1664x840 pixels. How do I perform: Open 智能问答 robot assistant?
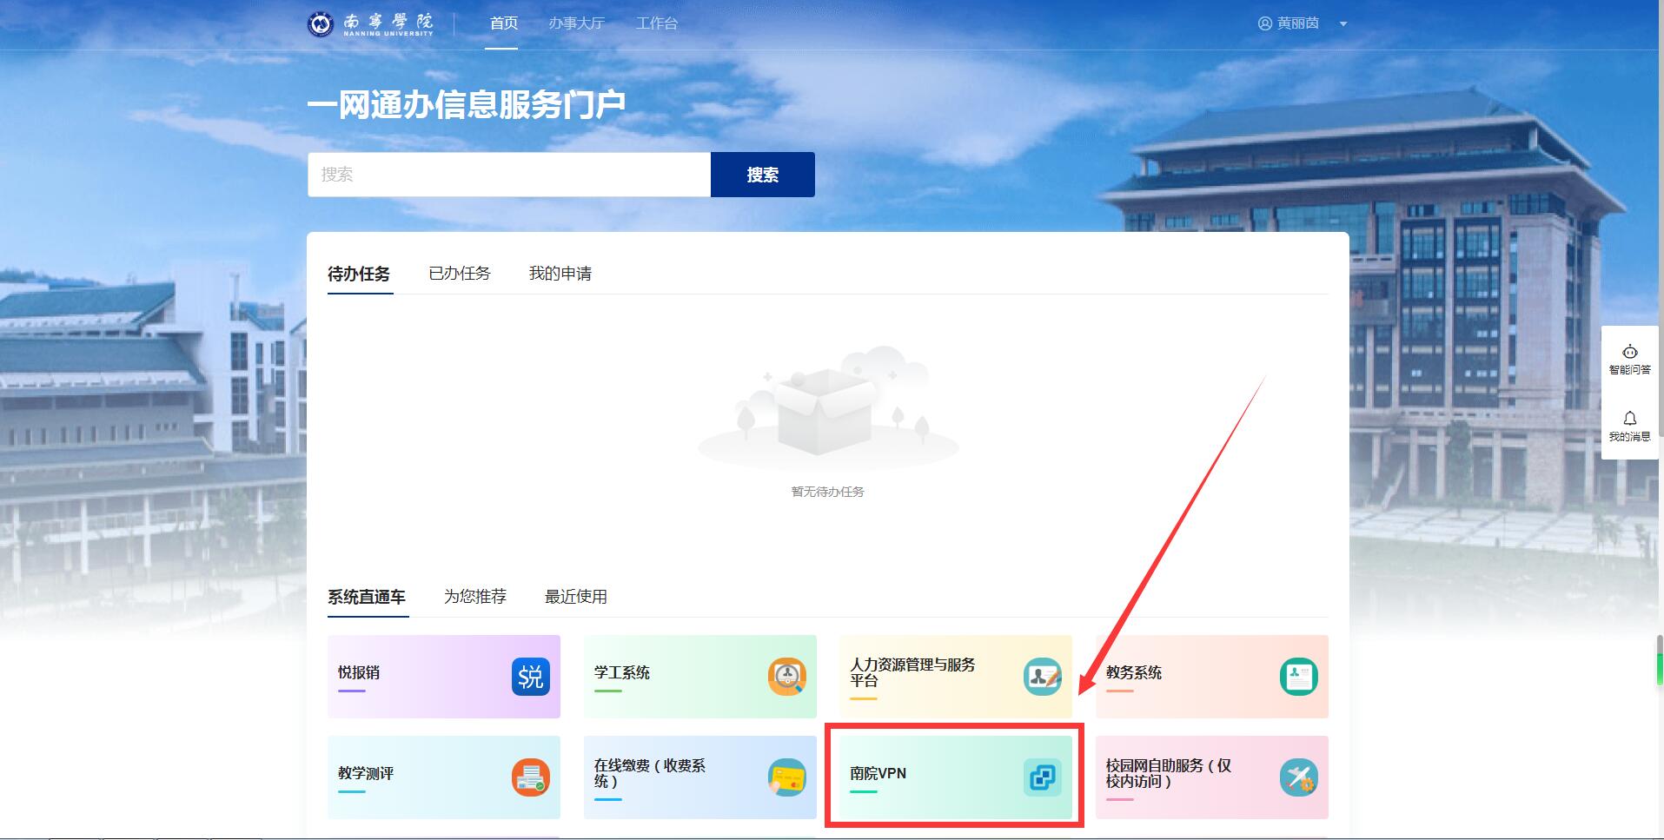[x=1629, y=359]
